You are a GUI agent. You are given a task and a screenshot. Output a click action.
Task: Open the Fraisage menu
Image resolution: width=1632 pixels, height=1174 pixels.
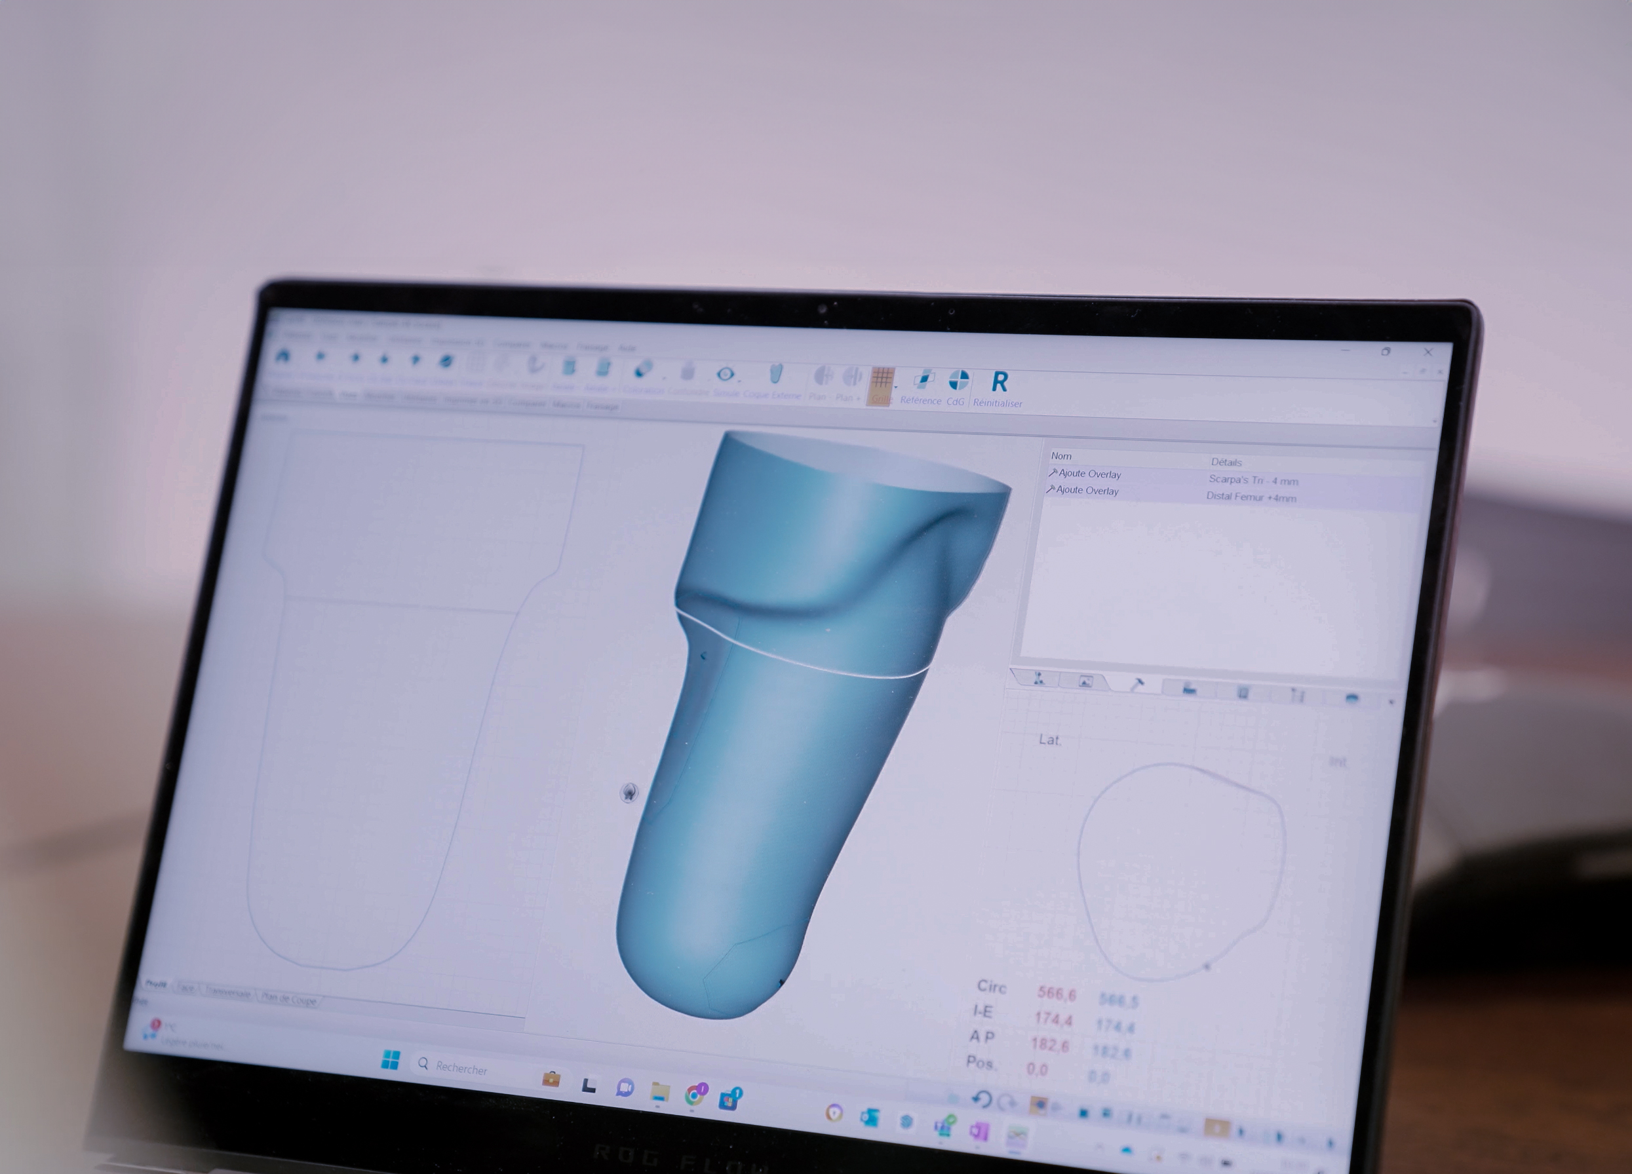593,347
